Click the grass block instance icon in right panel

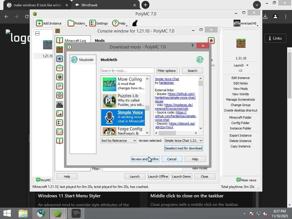pos(241,43)
